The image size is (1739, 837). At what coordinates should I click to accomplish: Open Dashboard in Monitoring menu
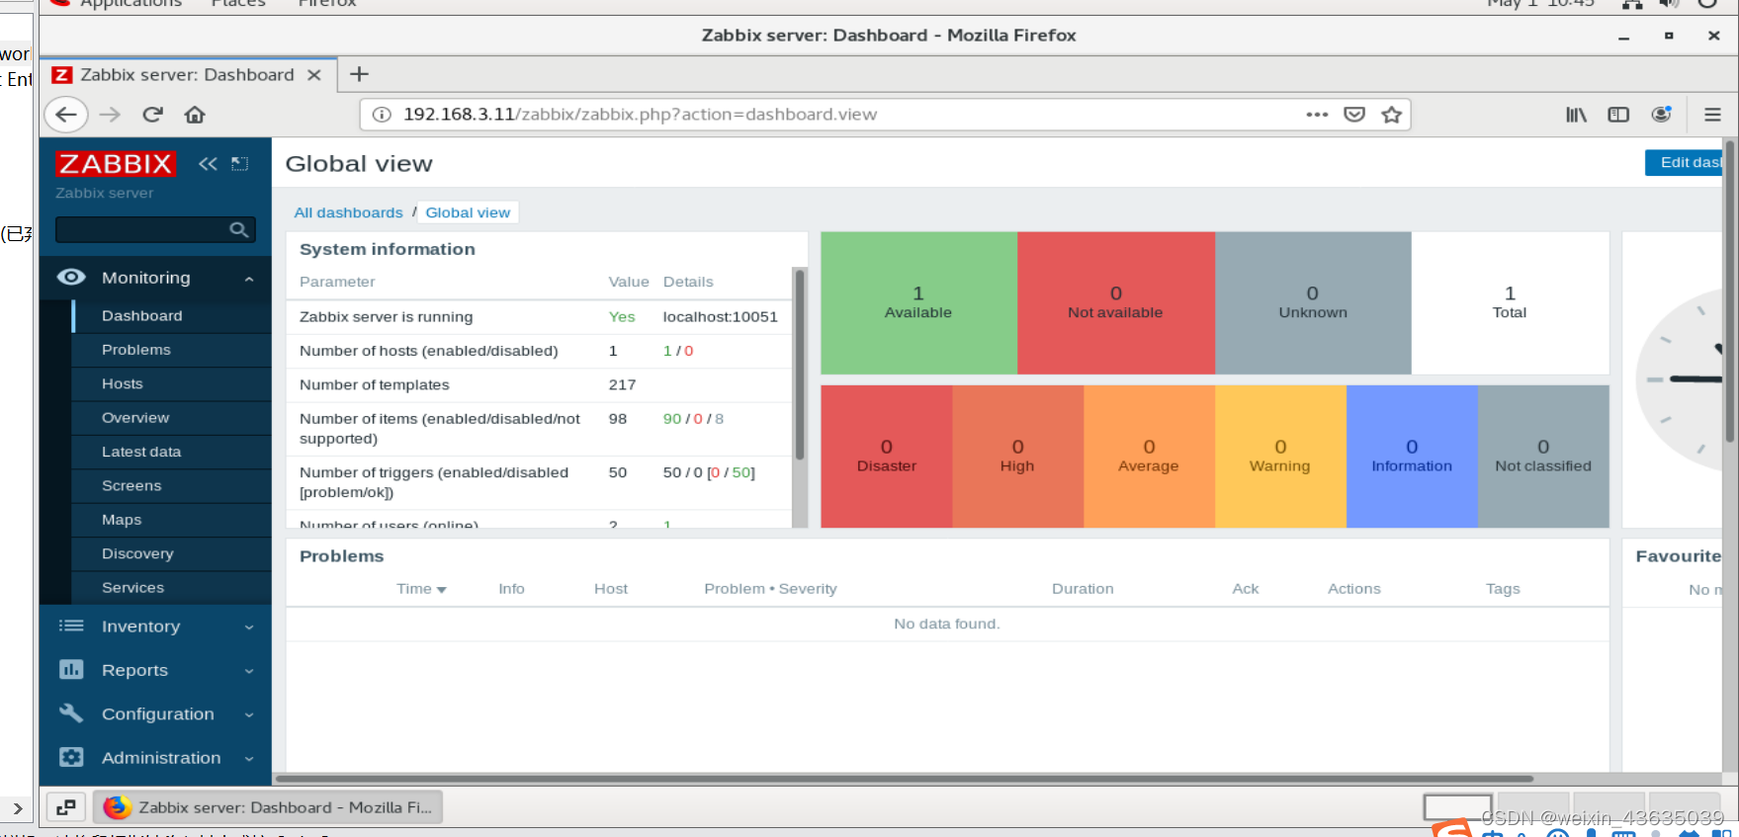(172, 315)
